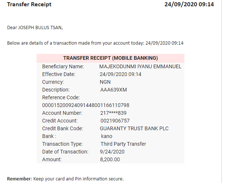Click masked account number 217****839

[113, 113]
